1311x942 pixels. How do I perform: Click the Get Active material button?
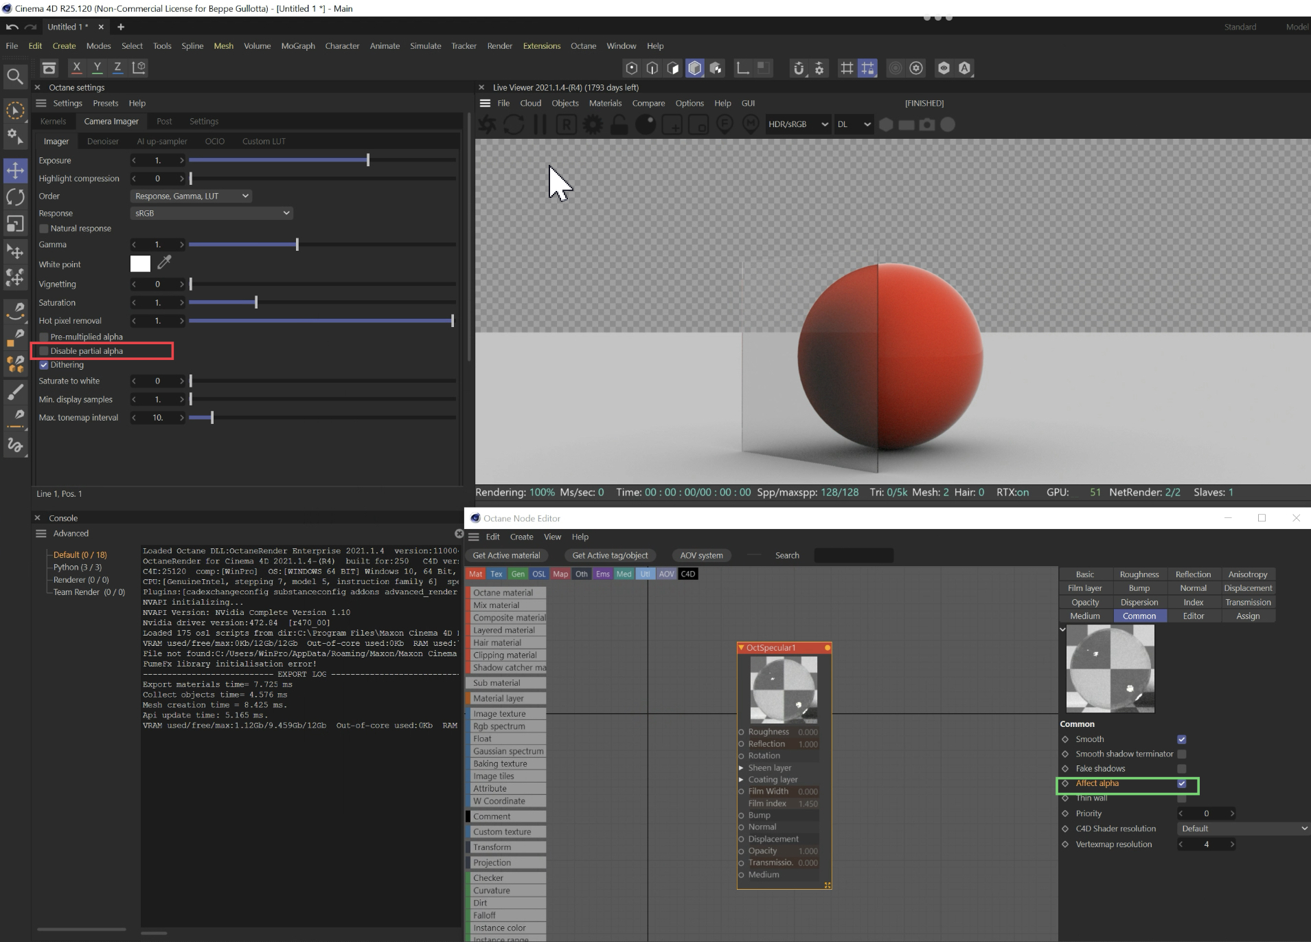[x=506, y=555]
